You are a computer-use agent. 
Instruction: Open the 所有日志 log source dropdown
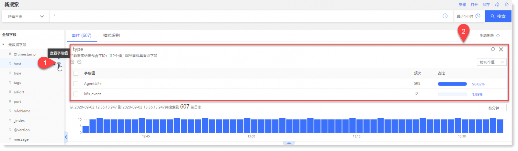point(26,16)
